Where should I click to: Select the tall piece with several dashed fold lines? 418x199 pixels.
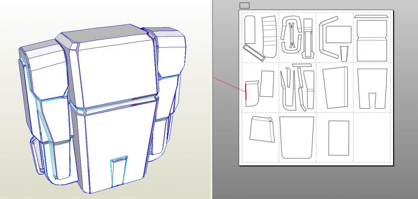(269, 37)
